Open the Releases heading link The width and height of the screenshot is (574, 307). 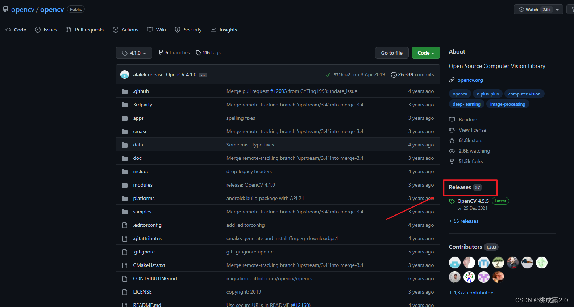tap(465, 187)
